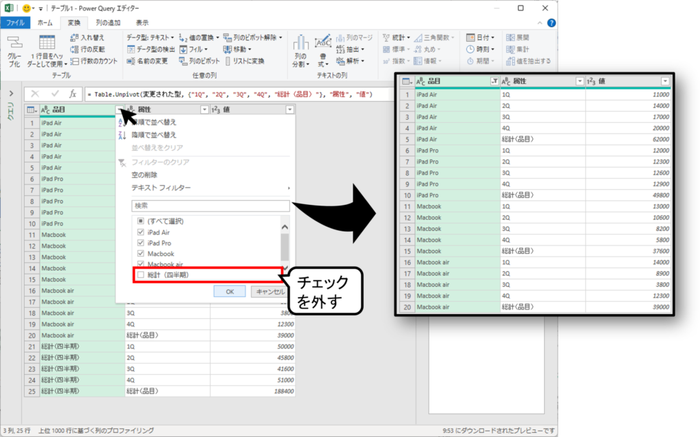Click OK in the filter dropdown
This screenshot has width=700, height=437.
point(230,291)
